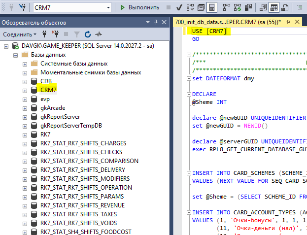
Task: Open Query Options icon
Action: click(x=201, y=7)
